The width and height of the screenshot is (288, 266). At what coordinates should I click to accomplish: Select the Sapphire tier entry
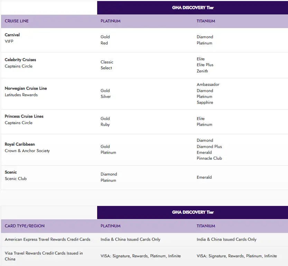[205, 102]
